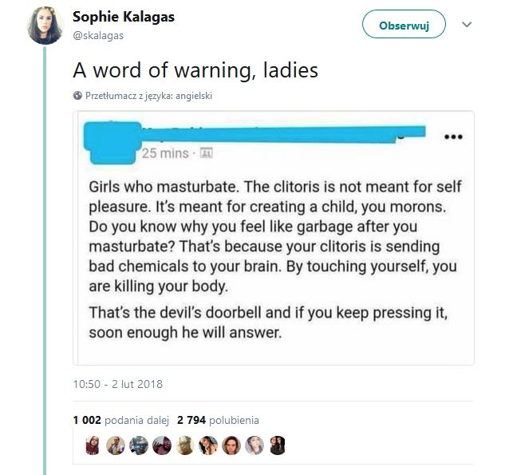
Task: Click the sixth liker avatar
Action: click(208, 445)
